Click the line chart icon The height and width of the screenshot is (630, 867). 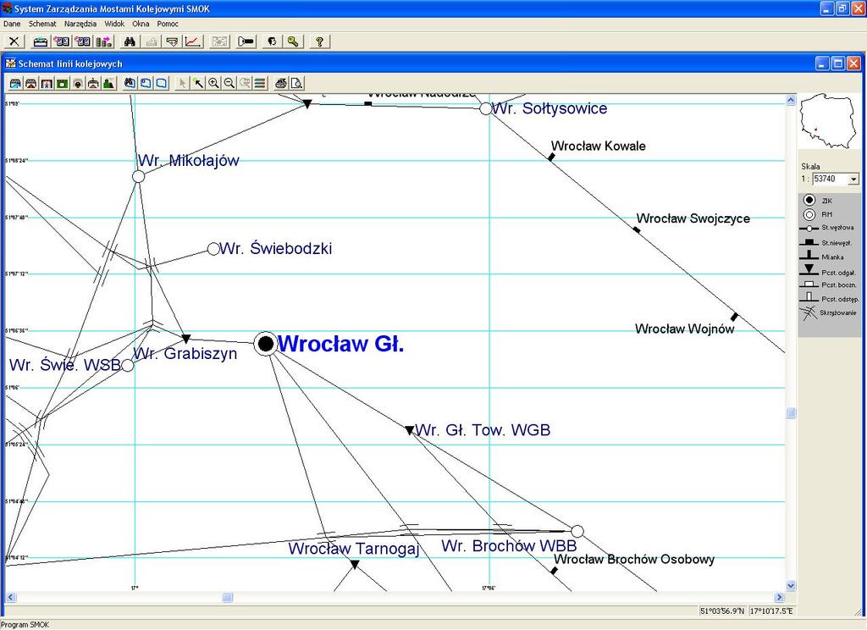[x=193, y=41]
